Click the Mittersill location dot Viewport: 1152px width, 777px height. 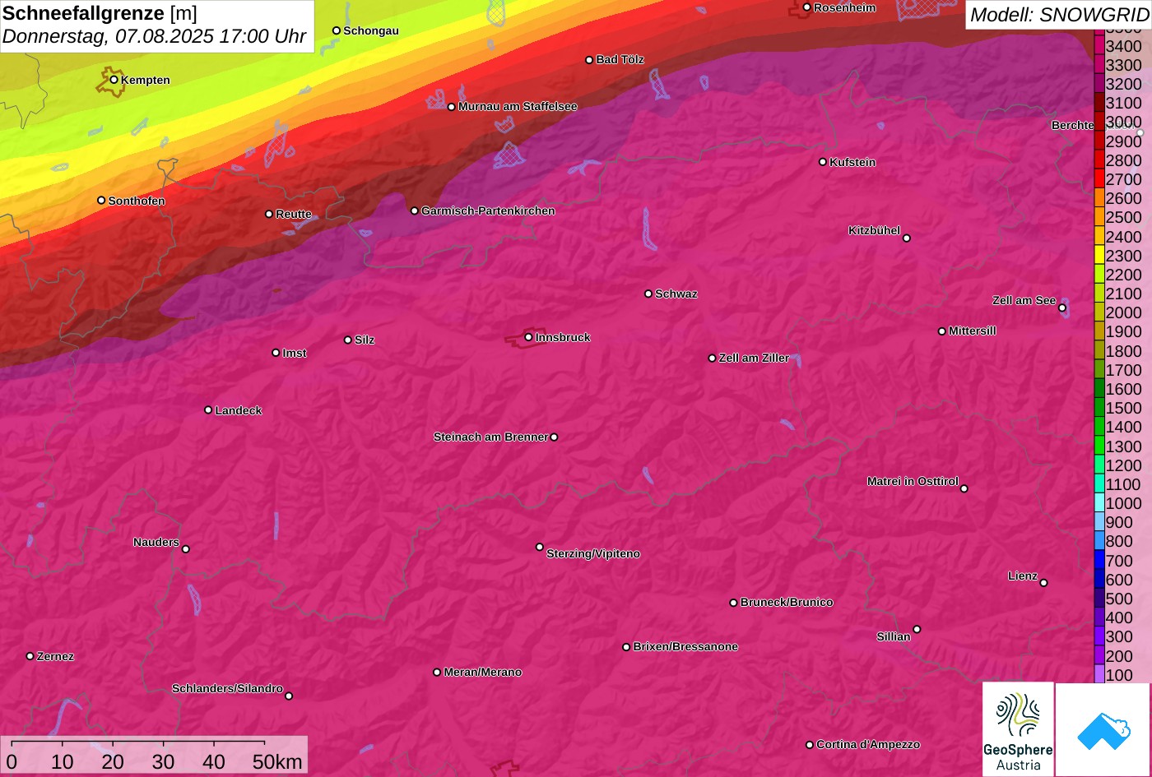pos(942,331)
